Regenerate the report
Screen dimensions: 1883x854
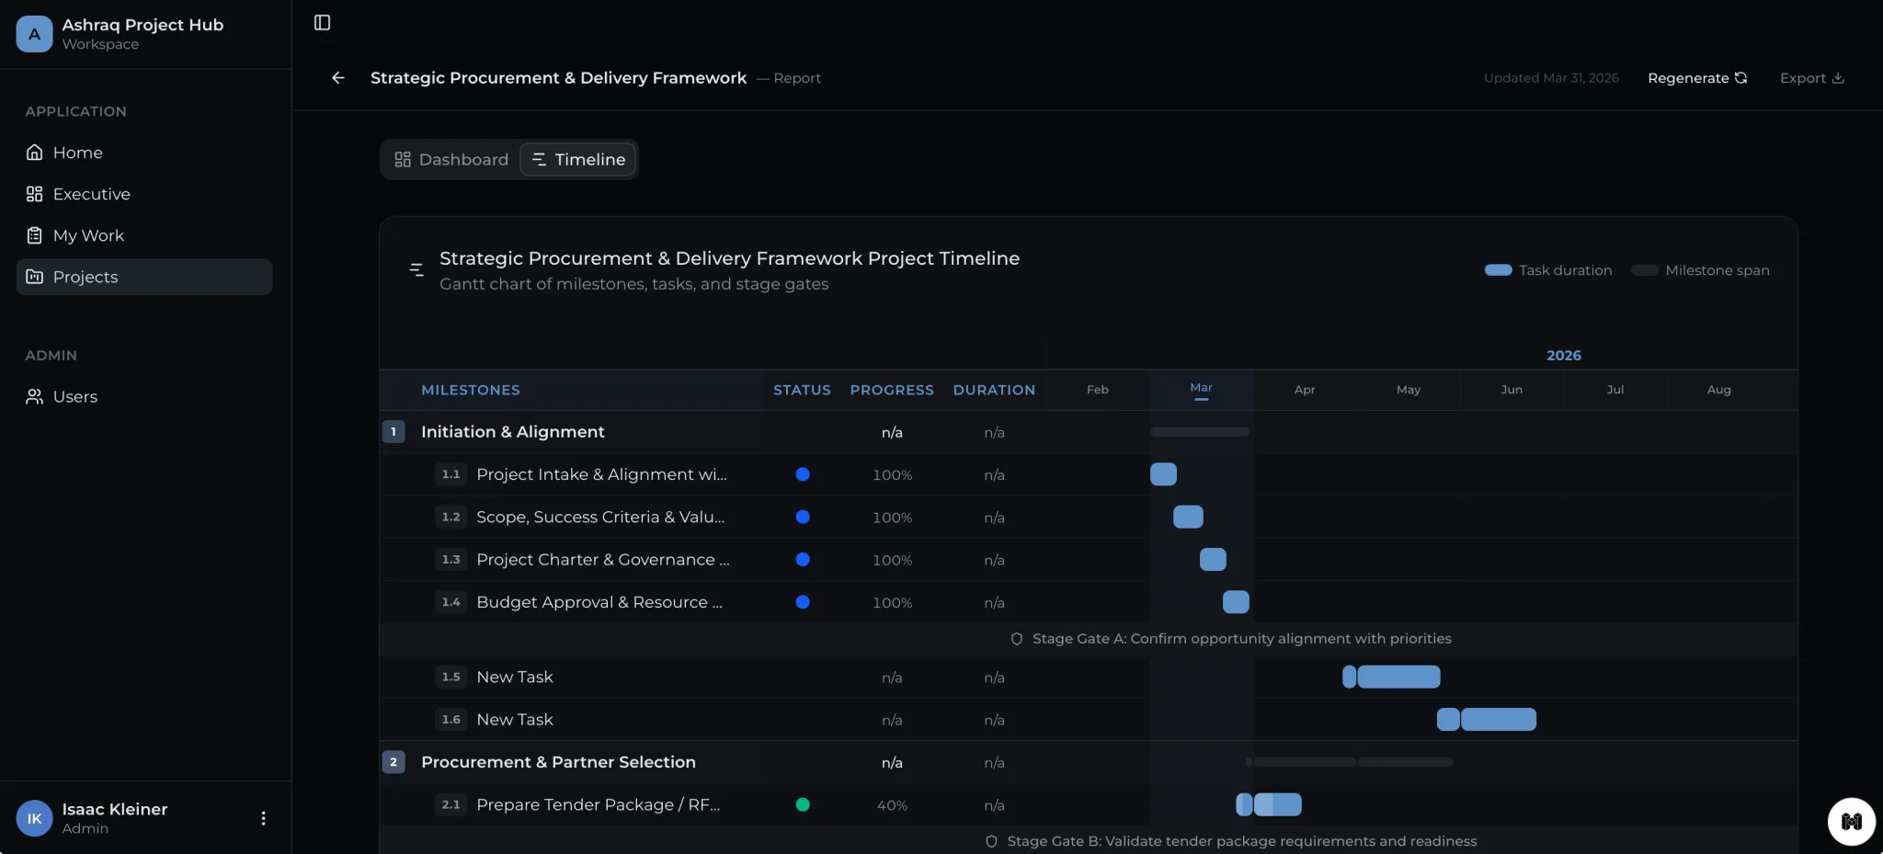[1697, 78]
